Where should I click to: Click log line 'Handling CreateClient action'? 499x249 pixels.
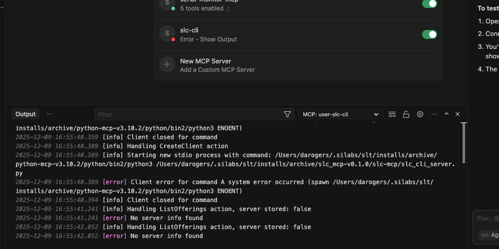point(122,146)
